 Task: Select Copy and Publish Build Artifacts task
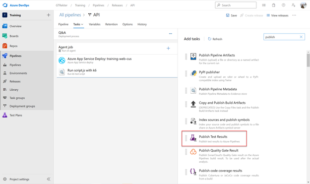coord(222,106)
